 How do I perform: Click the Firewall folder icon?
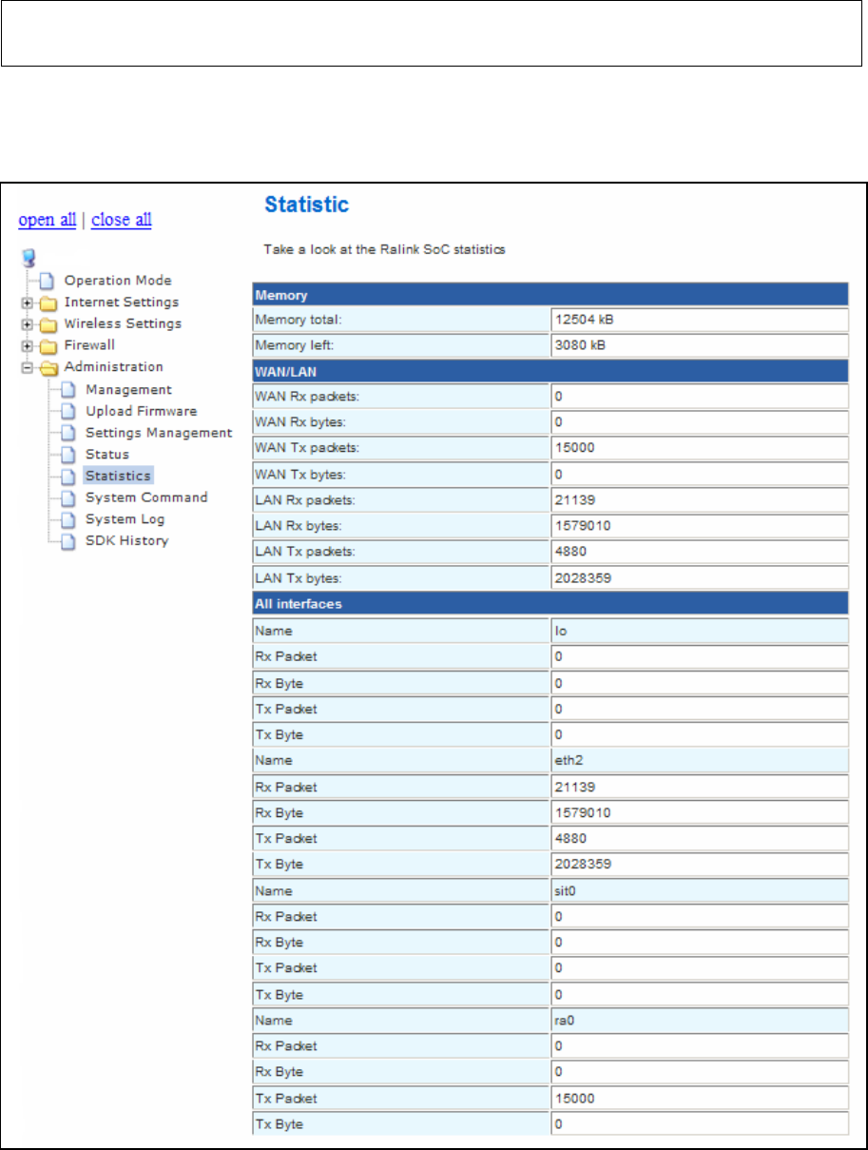click(x=48, y=345)
